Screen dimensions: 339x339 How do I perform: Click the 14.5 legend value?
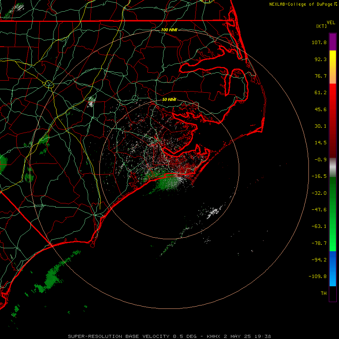click(x=321, y=143)
